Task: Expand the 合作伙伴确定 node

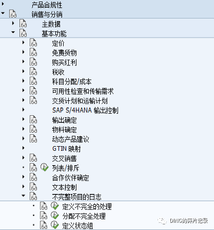Action: [x=24, y=176]
